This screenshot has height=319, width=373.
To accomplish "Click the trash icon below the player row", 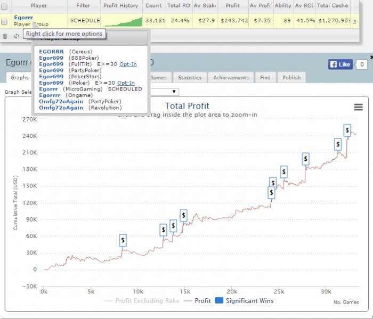I will 5,36.
